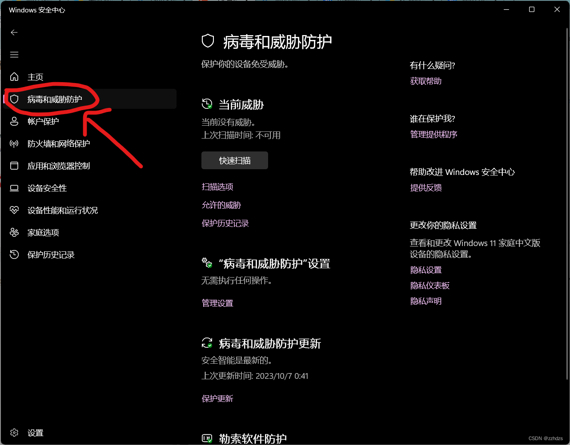The height and width of the screenshot is (445, 570).
Task: Click the 获取帮助 link
Action: (426, 81)
